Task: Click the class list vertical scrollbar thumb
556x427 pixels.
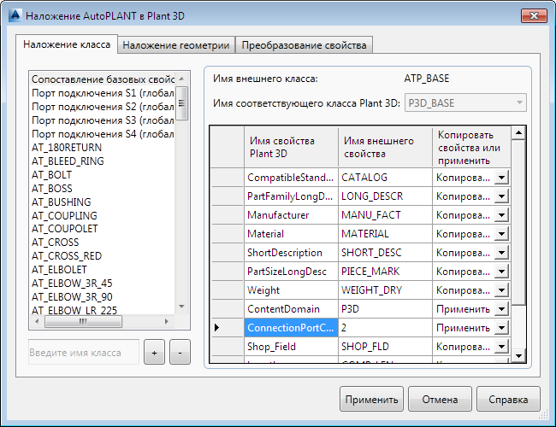Action: click(181, 103)
